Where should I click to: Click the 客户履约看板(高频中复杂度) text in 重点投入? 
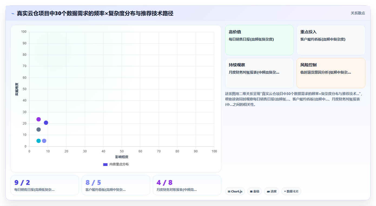pos(323,39)
